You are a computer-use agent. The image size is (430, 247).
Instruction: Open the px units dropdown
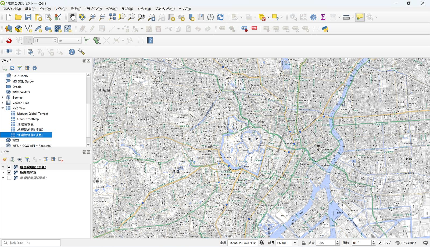click(70, 40)
